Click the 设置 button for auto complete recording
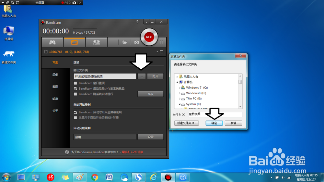This screenshot has height=182, width=324. point(150,137)
